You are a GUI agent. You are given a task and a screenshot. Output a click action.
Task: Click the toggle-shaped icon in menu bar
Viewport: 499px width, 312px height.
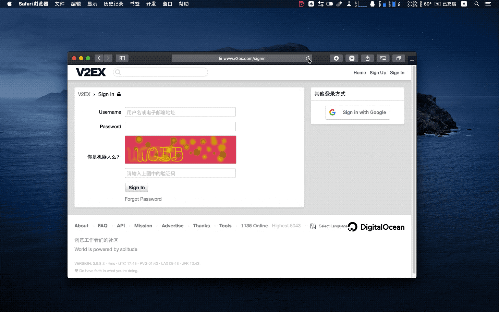point(330,4)
